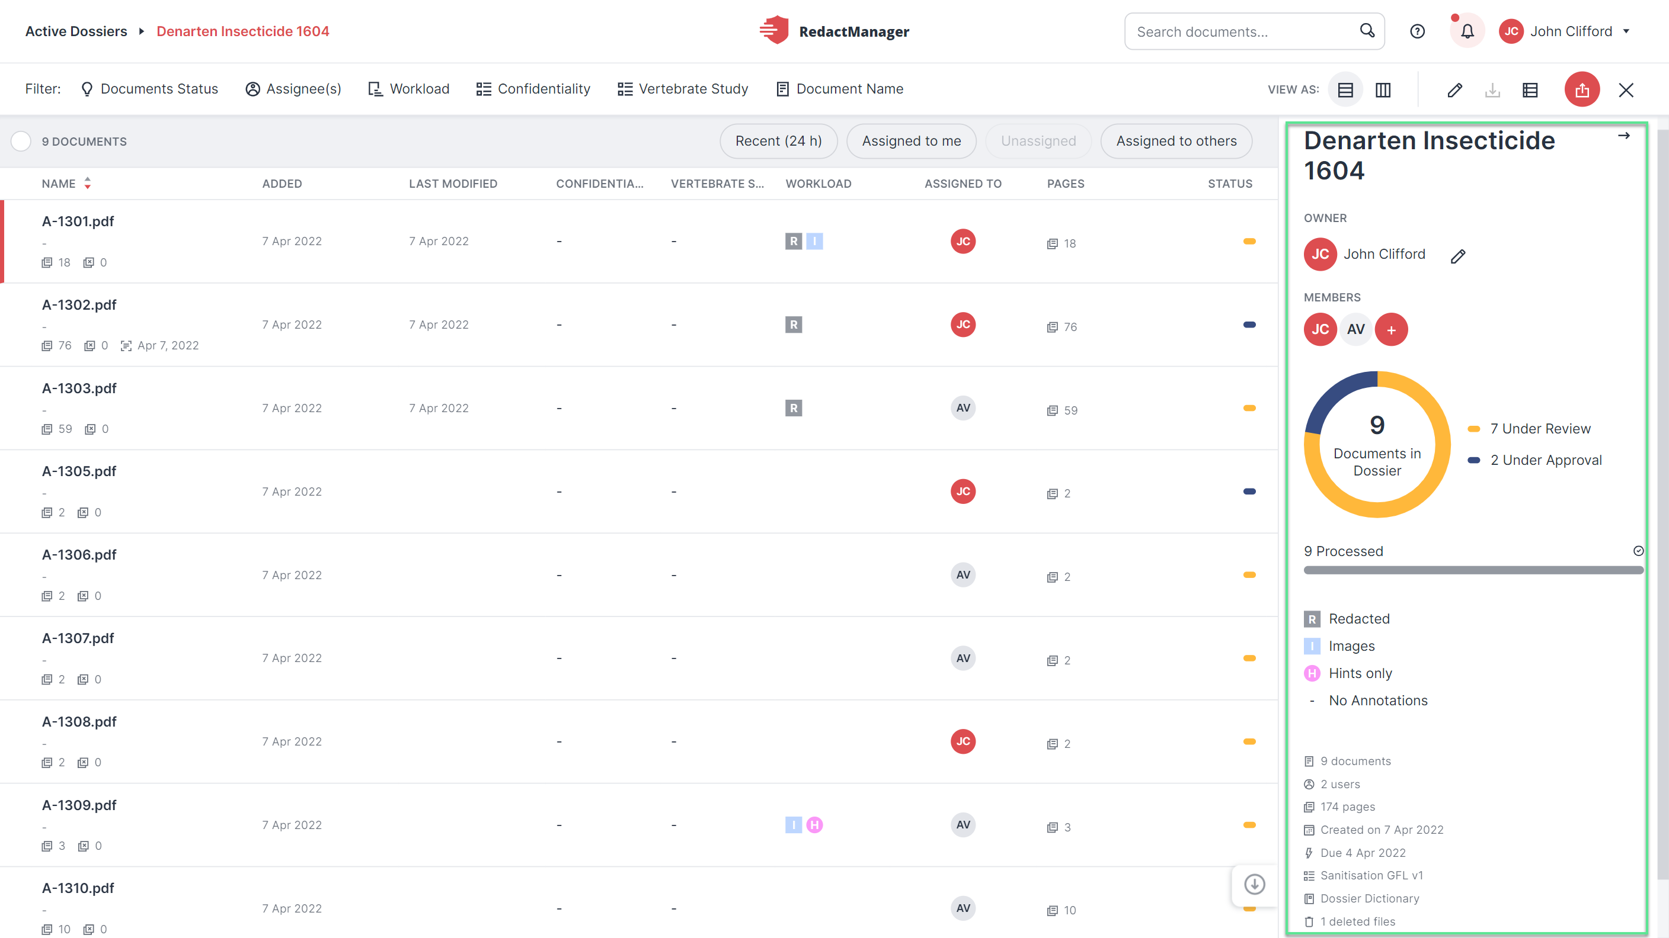Open Vertebrate Study filter dropdown

tap(683, 89)
